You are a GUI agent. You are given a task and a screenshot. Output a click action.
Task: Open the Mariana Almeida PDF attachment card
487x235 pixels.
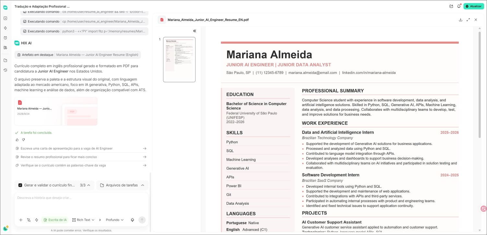[x=56, y=111]
